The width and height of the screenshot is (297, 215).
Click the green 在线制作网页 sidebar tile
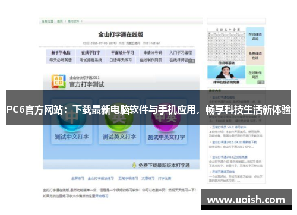pos(255,75)
